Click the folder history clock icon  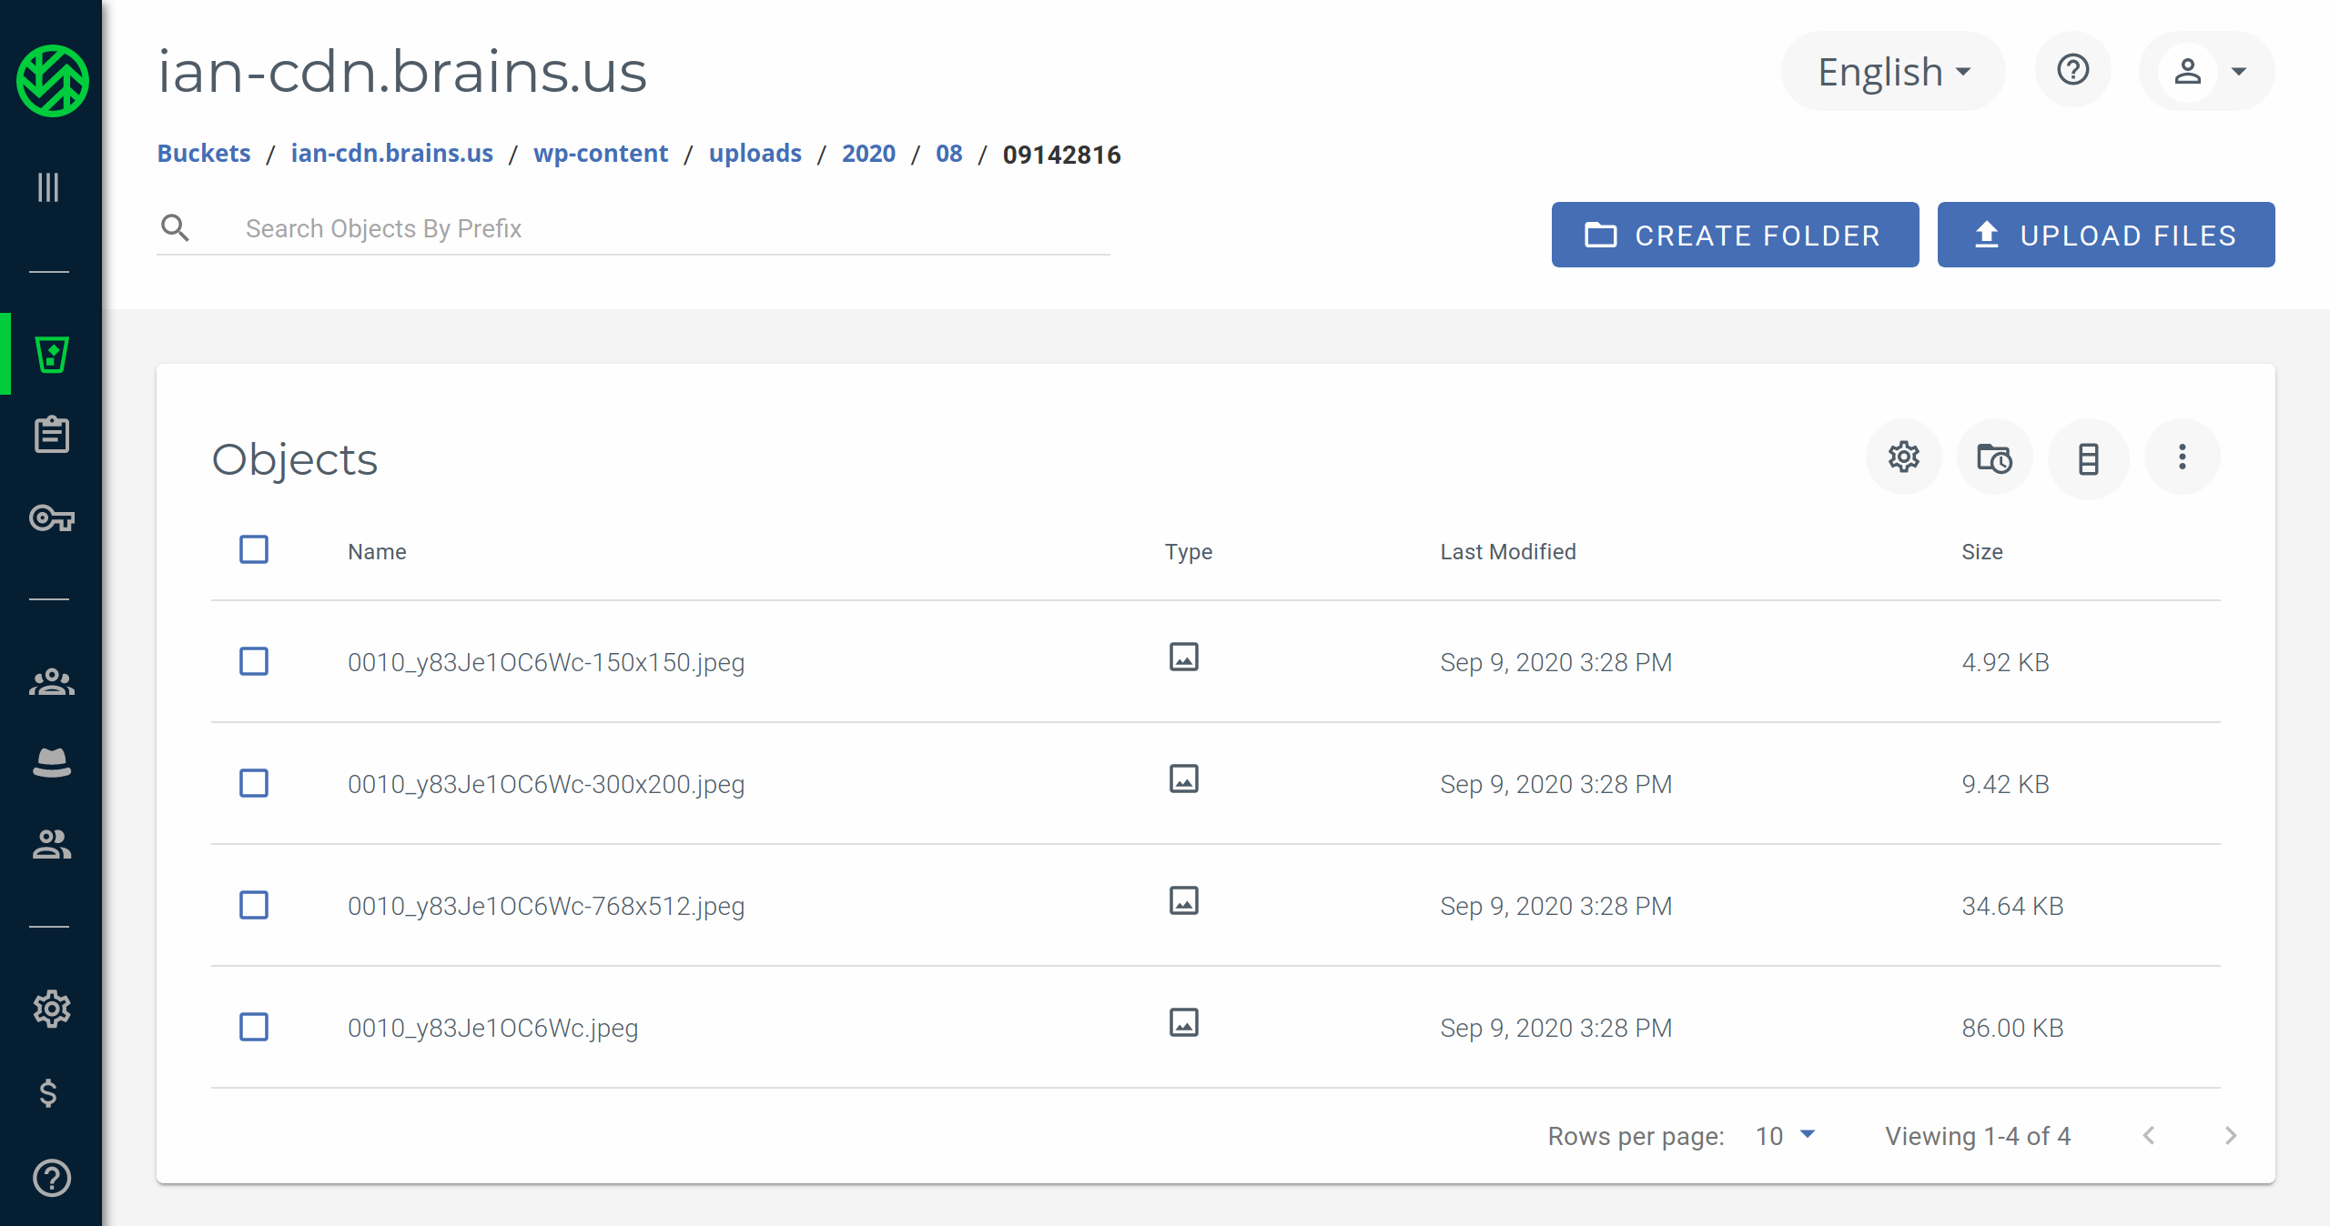pyautogui.click(x=1994, y=457)
